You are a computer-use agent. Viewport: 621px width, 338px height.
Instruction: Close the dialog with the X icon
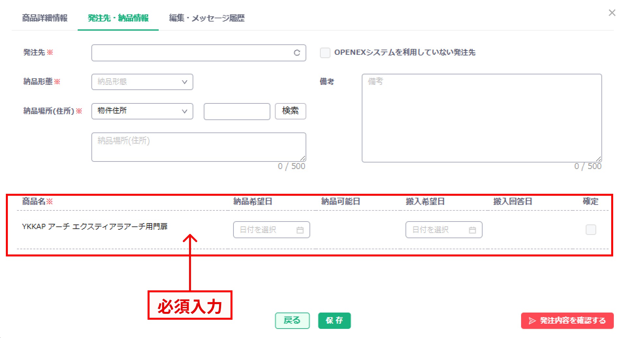click(x=612, y=13)
